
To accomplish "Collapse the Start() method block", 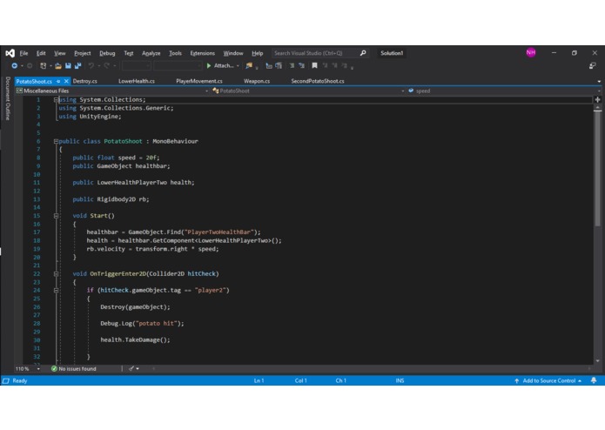I will pos(56,216).
